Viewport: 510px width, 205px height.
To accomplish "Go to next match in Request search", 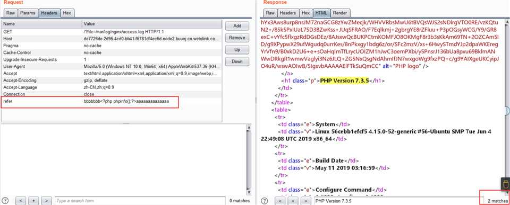I will (47, 201).
